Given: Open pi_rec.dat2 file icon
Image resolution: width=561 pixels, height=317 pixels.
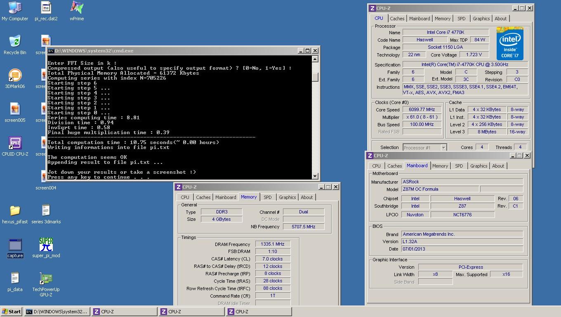Looking at the screenshot, I should pos(46,11).
